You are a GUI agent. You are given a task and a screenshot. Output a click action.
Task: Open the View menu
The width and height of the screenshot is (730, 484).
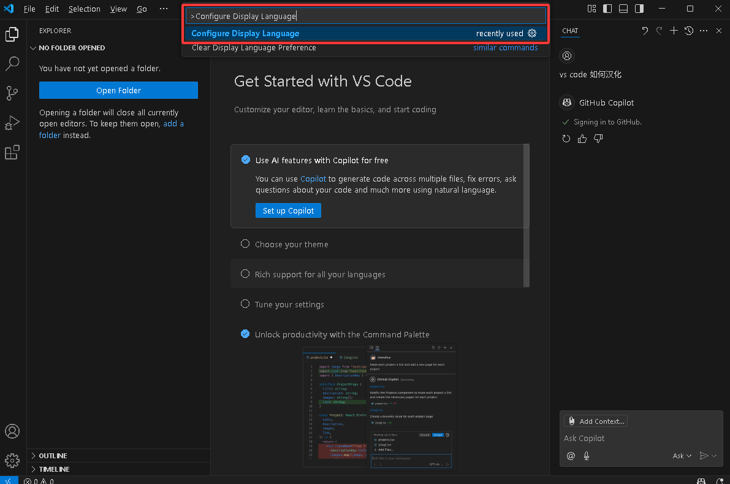point(118,9)
